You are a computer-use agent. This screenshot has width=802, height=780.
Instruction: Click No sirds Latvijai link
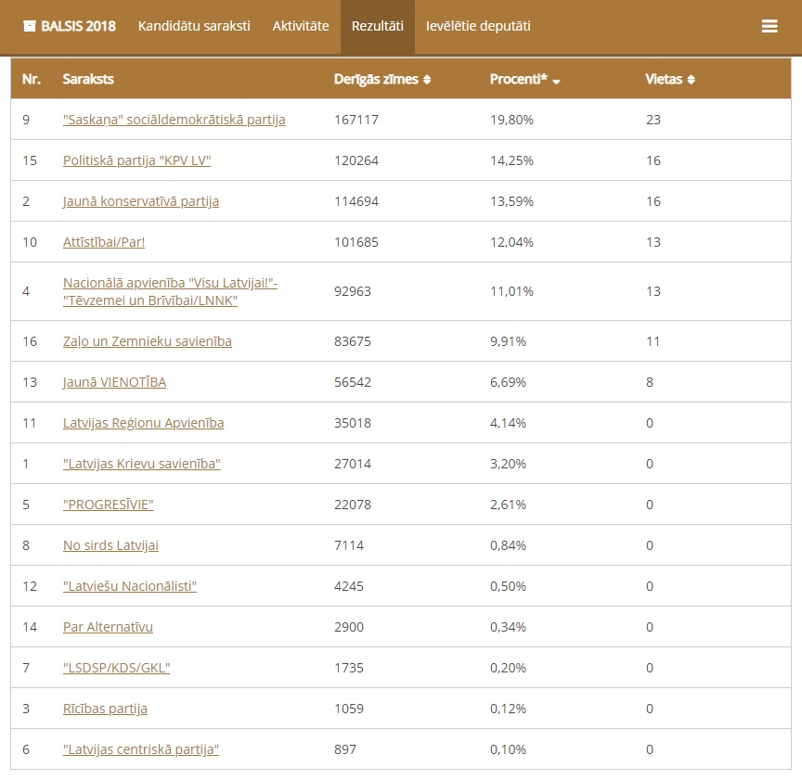tap(110, 545)
